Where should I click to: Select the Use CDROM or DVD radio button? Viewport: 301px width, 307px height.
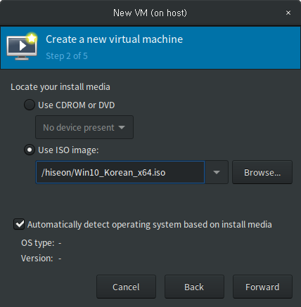tap(30, 105)
